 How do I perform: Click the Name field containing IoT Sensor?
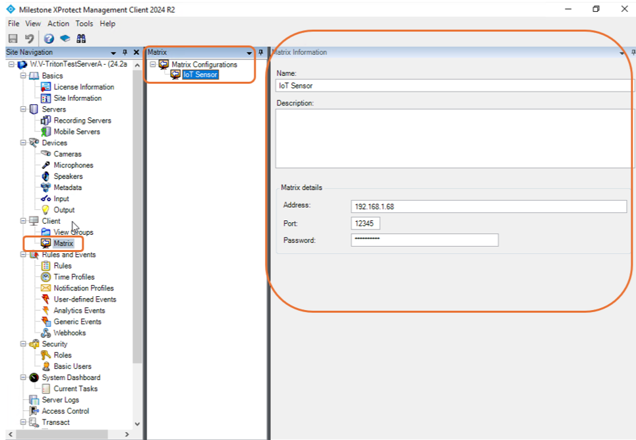(x=454, y=86)
